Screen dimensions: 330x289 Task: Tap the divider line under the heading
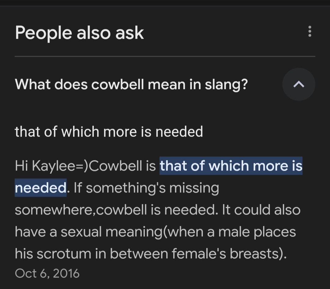165,56
